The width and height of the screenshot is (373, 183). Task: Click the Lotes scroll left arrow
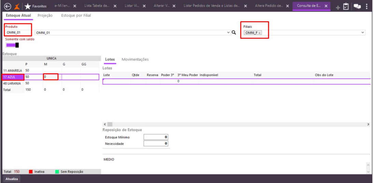[x=105, y=124]
